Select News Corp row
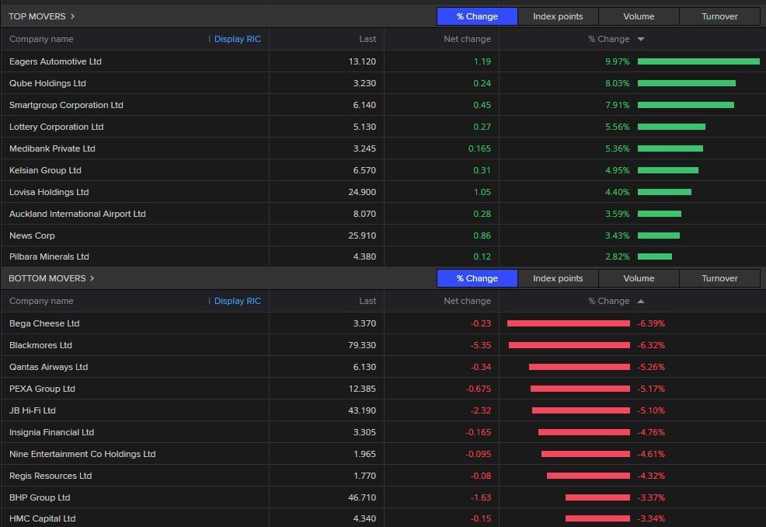Screen dimensions: 766x527 pyautogui.click(x=383, y=236)
